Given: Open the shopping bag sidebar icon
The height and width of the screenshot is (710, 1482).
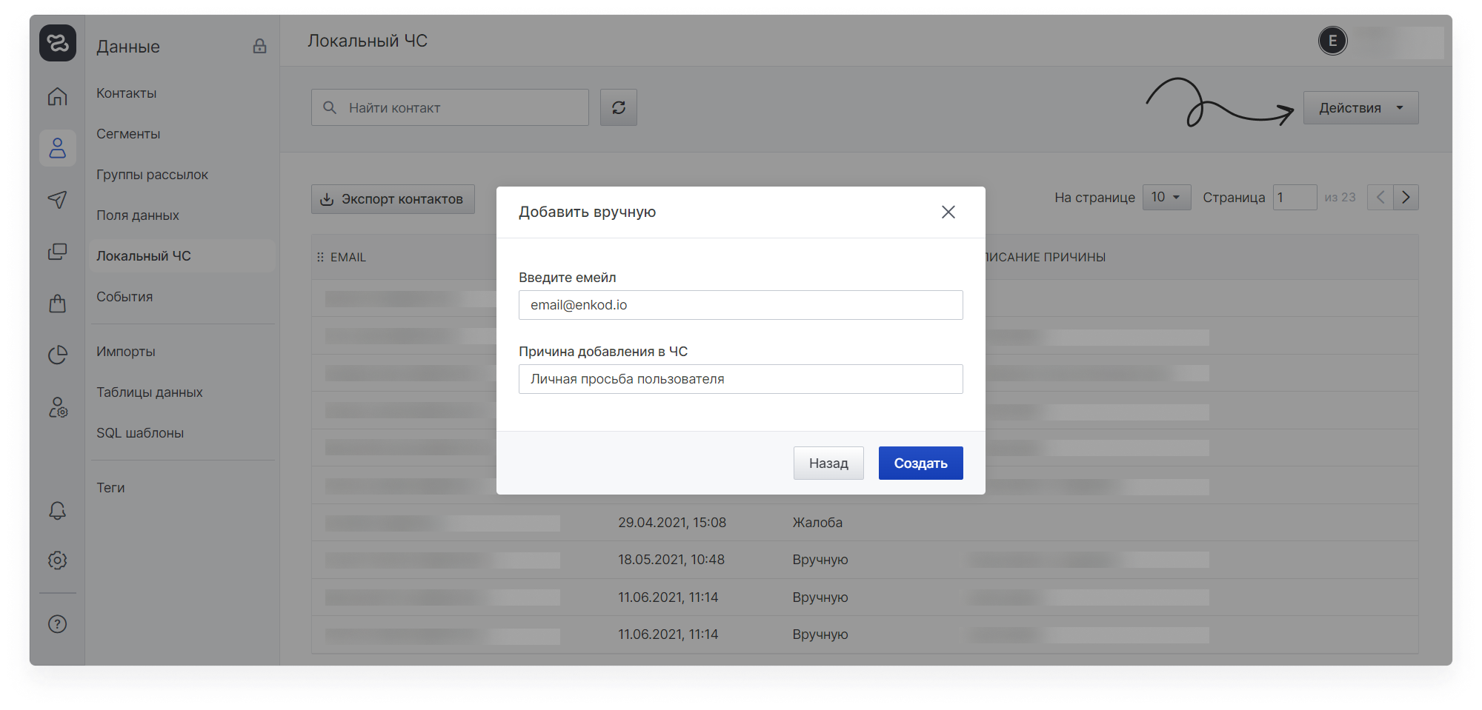Looking at the screenshot, I should coord(58,304).
